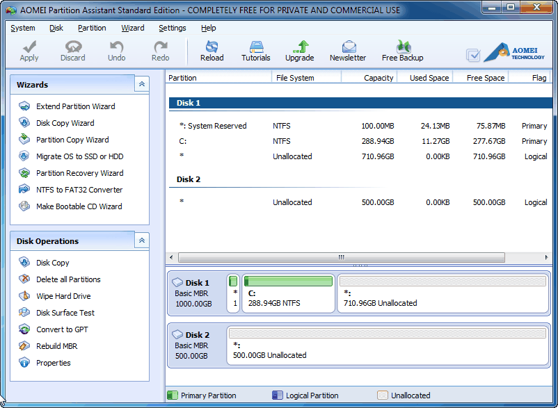The height and width of the screenshot is (408, 558).
Task: Click Convert to GPT link
Action: pyautogui.click(x=62, y=329)
